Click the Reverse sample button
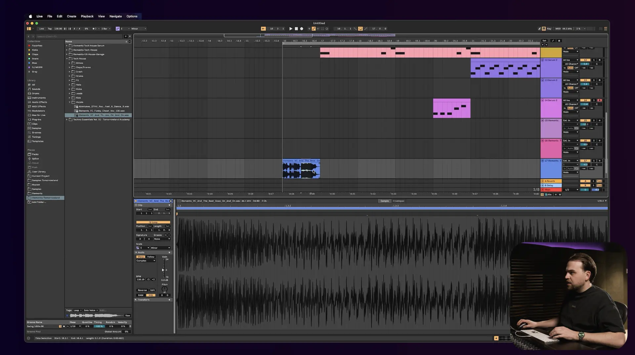Viewport: 635px width, 355px height. [142, 290]
